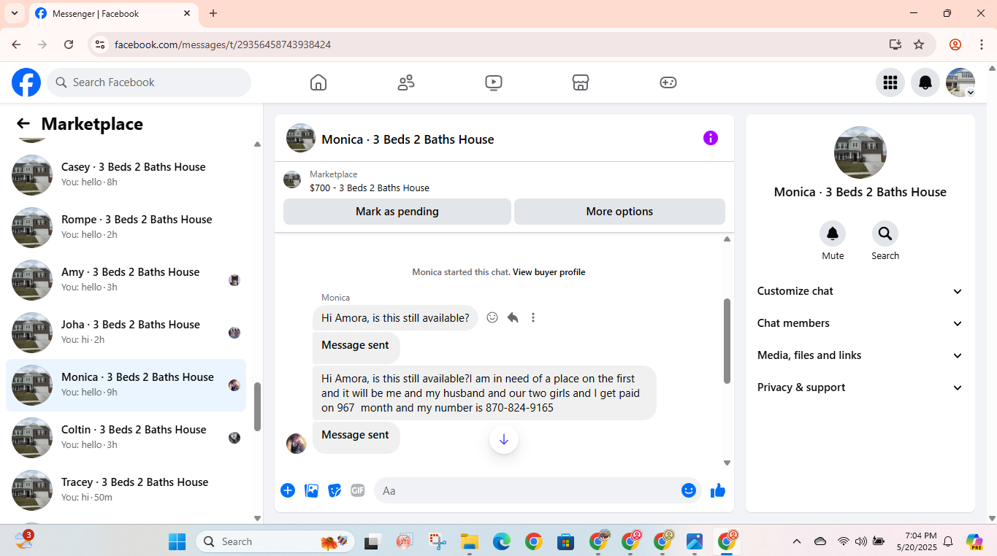Screen dimensions: 997x556
Task: Jump to latest messages with down arrow
Action: 504,439
